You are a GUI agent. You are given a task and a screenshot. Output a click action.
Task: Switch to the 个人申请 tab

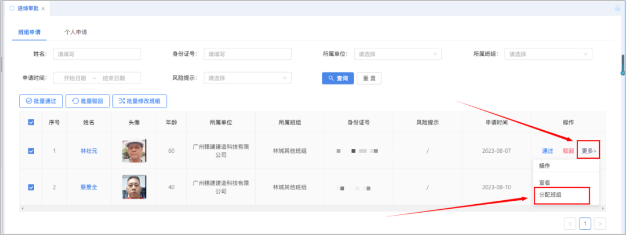click(75, 32)
